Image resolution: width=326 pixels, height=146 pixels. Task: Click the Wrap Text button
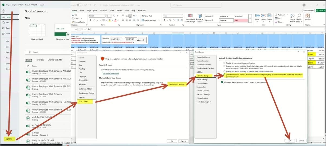[x=146, y=16]
